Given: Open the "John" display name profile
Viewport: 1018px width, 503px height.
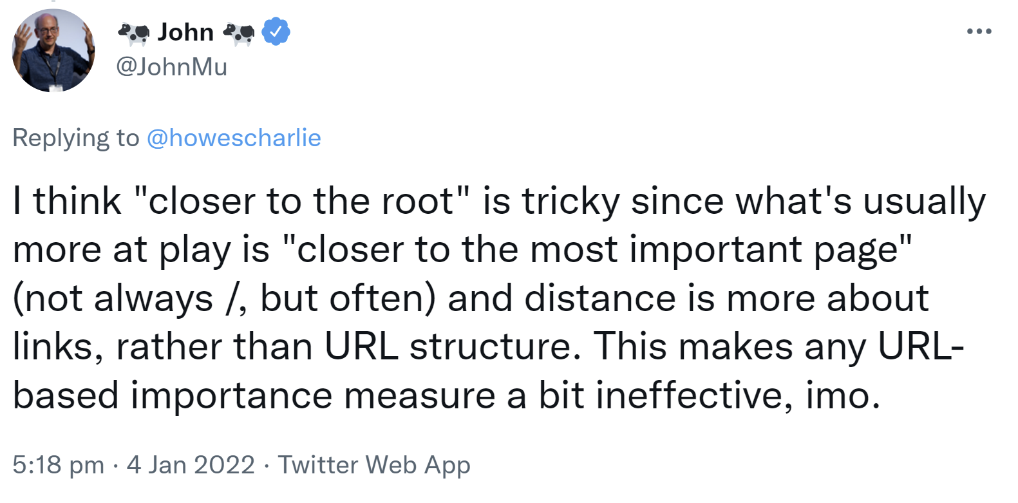Looking at the screenshot, I should (x=185, y=32).
